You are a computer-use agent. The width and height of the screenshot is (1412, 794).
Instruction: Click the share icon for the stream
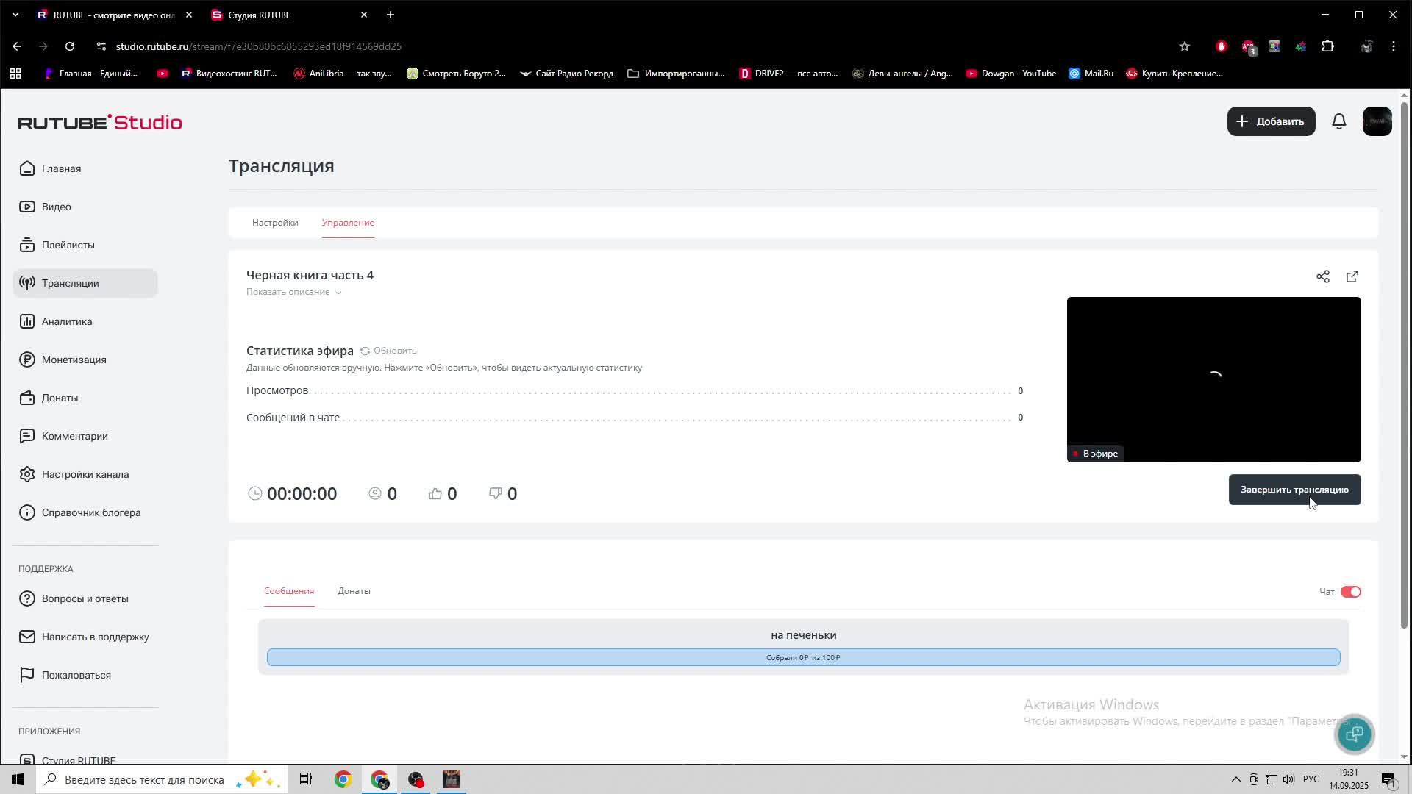pos(1322,276)
